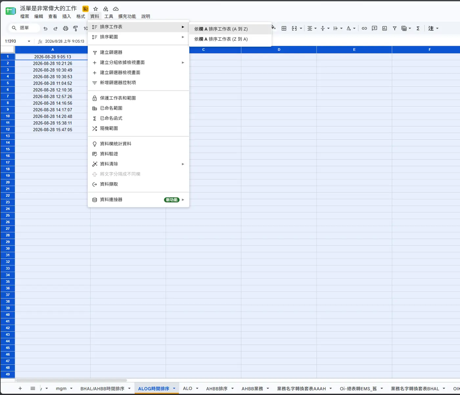Choose 依欄 A 排序工作表 (Z 到 A)
Viewport: 460px width, 395px height.
point(230,39)
